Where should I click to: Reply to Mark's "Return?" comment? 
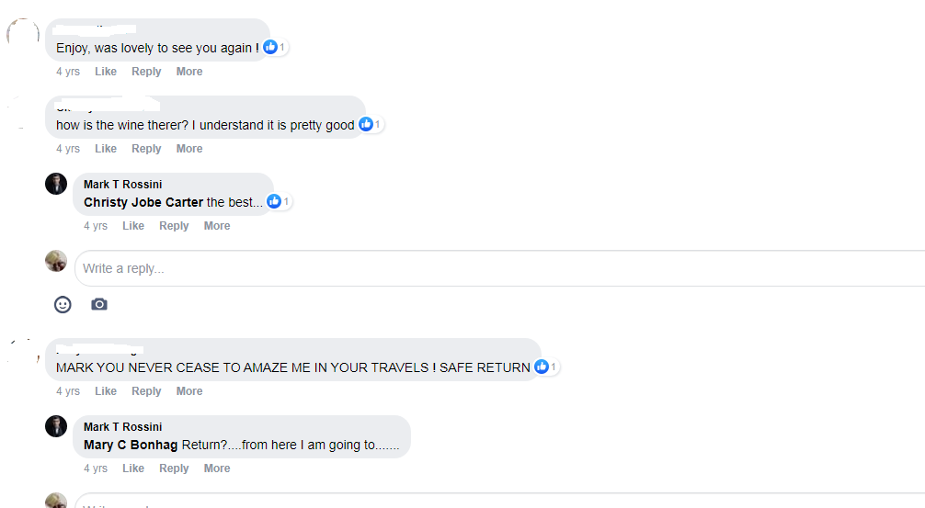point(174,468)
